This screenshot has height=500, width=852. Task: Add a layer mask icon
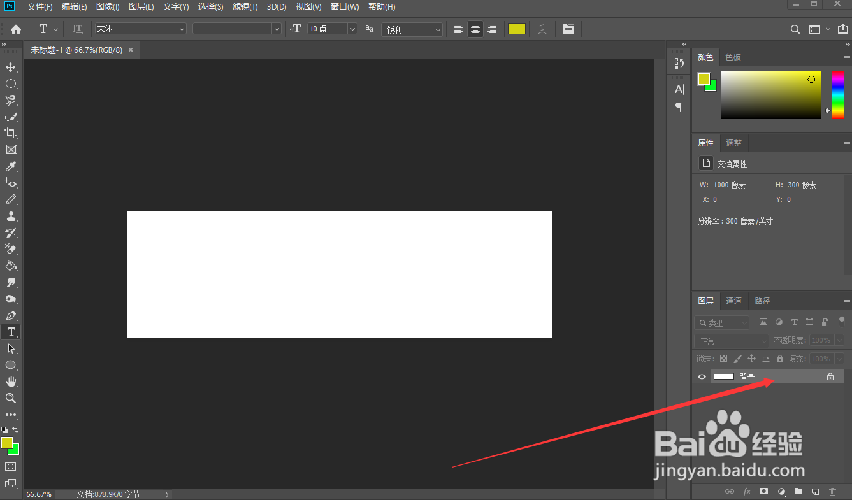coord(764,492)
